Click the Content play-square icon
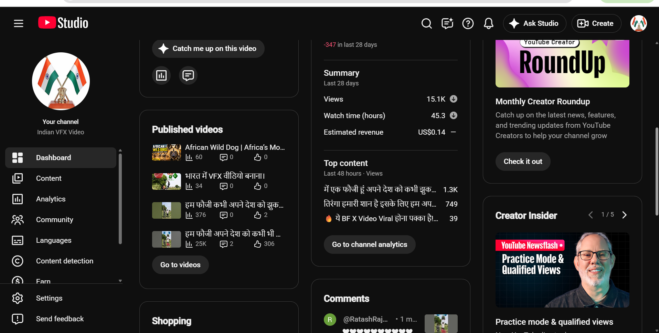The height and width of the screenshot is (333, 659). click(18, 178)
